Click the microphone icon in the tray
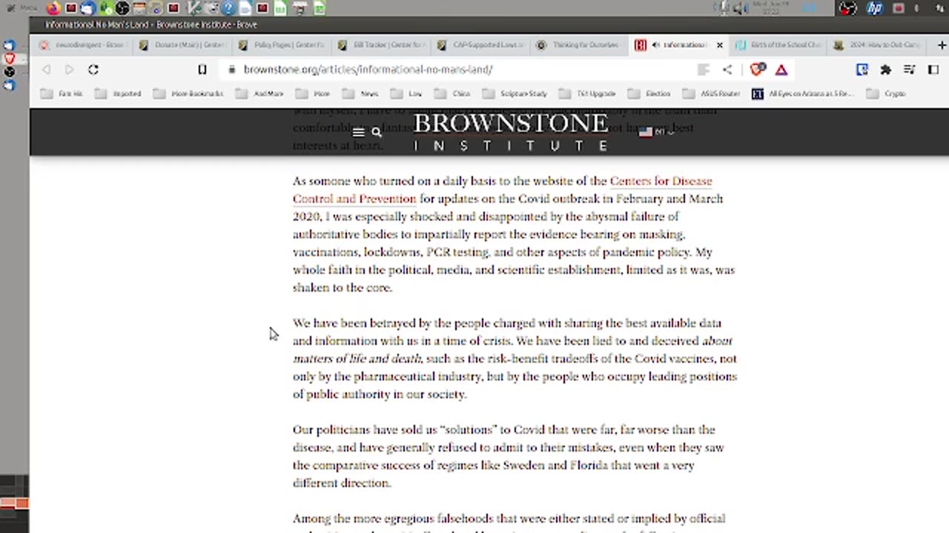 click(x=724, y=8)
